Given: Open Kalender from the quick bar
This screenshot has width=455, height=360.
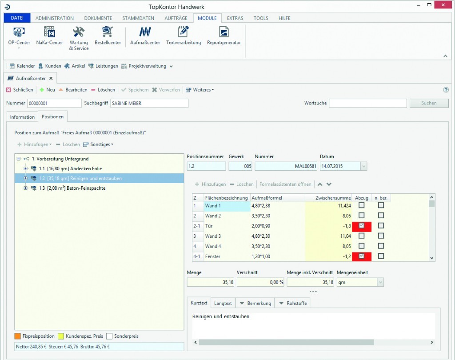Looking at the screenshot, I should pos(22,66).
